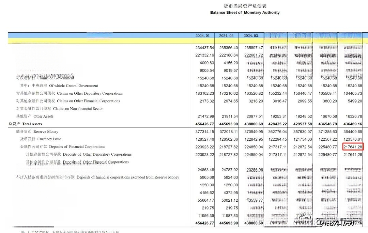The height and width of the screenshot is (233, 368).
Task: Click 225480.77 in Deposits of Financial Corporations row
Action: [328, 147]
